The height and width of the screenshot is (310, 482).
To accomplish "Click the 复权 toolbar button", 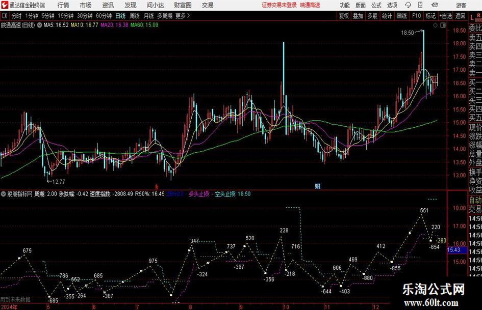I will pos(344,16).
